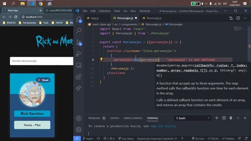The image size is (251, 141).
Task: Click the lightbulb quick fix icon
Action: (x=101, y=59)
